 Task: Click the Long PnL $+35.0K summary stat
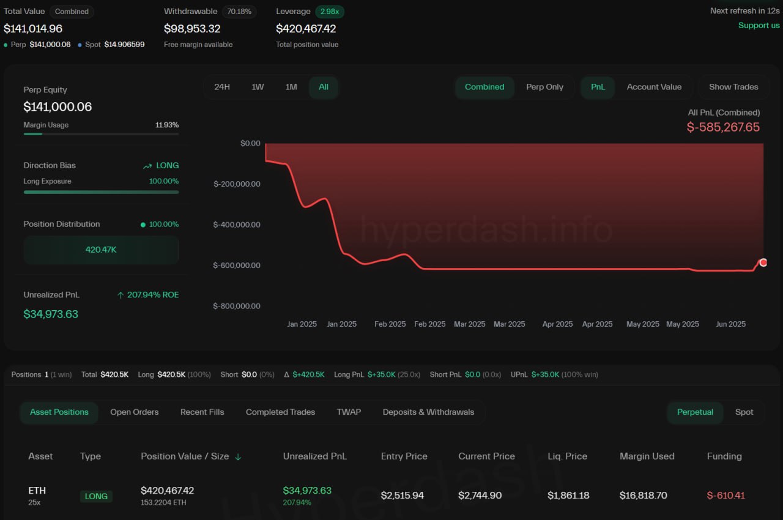coord(377,374)
